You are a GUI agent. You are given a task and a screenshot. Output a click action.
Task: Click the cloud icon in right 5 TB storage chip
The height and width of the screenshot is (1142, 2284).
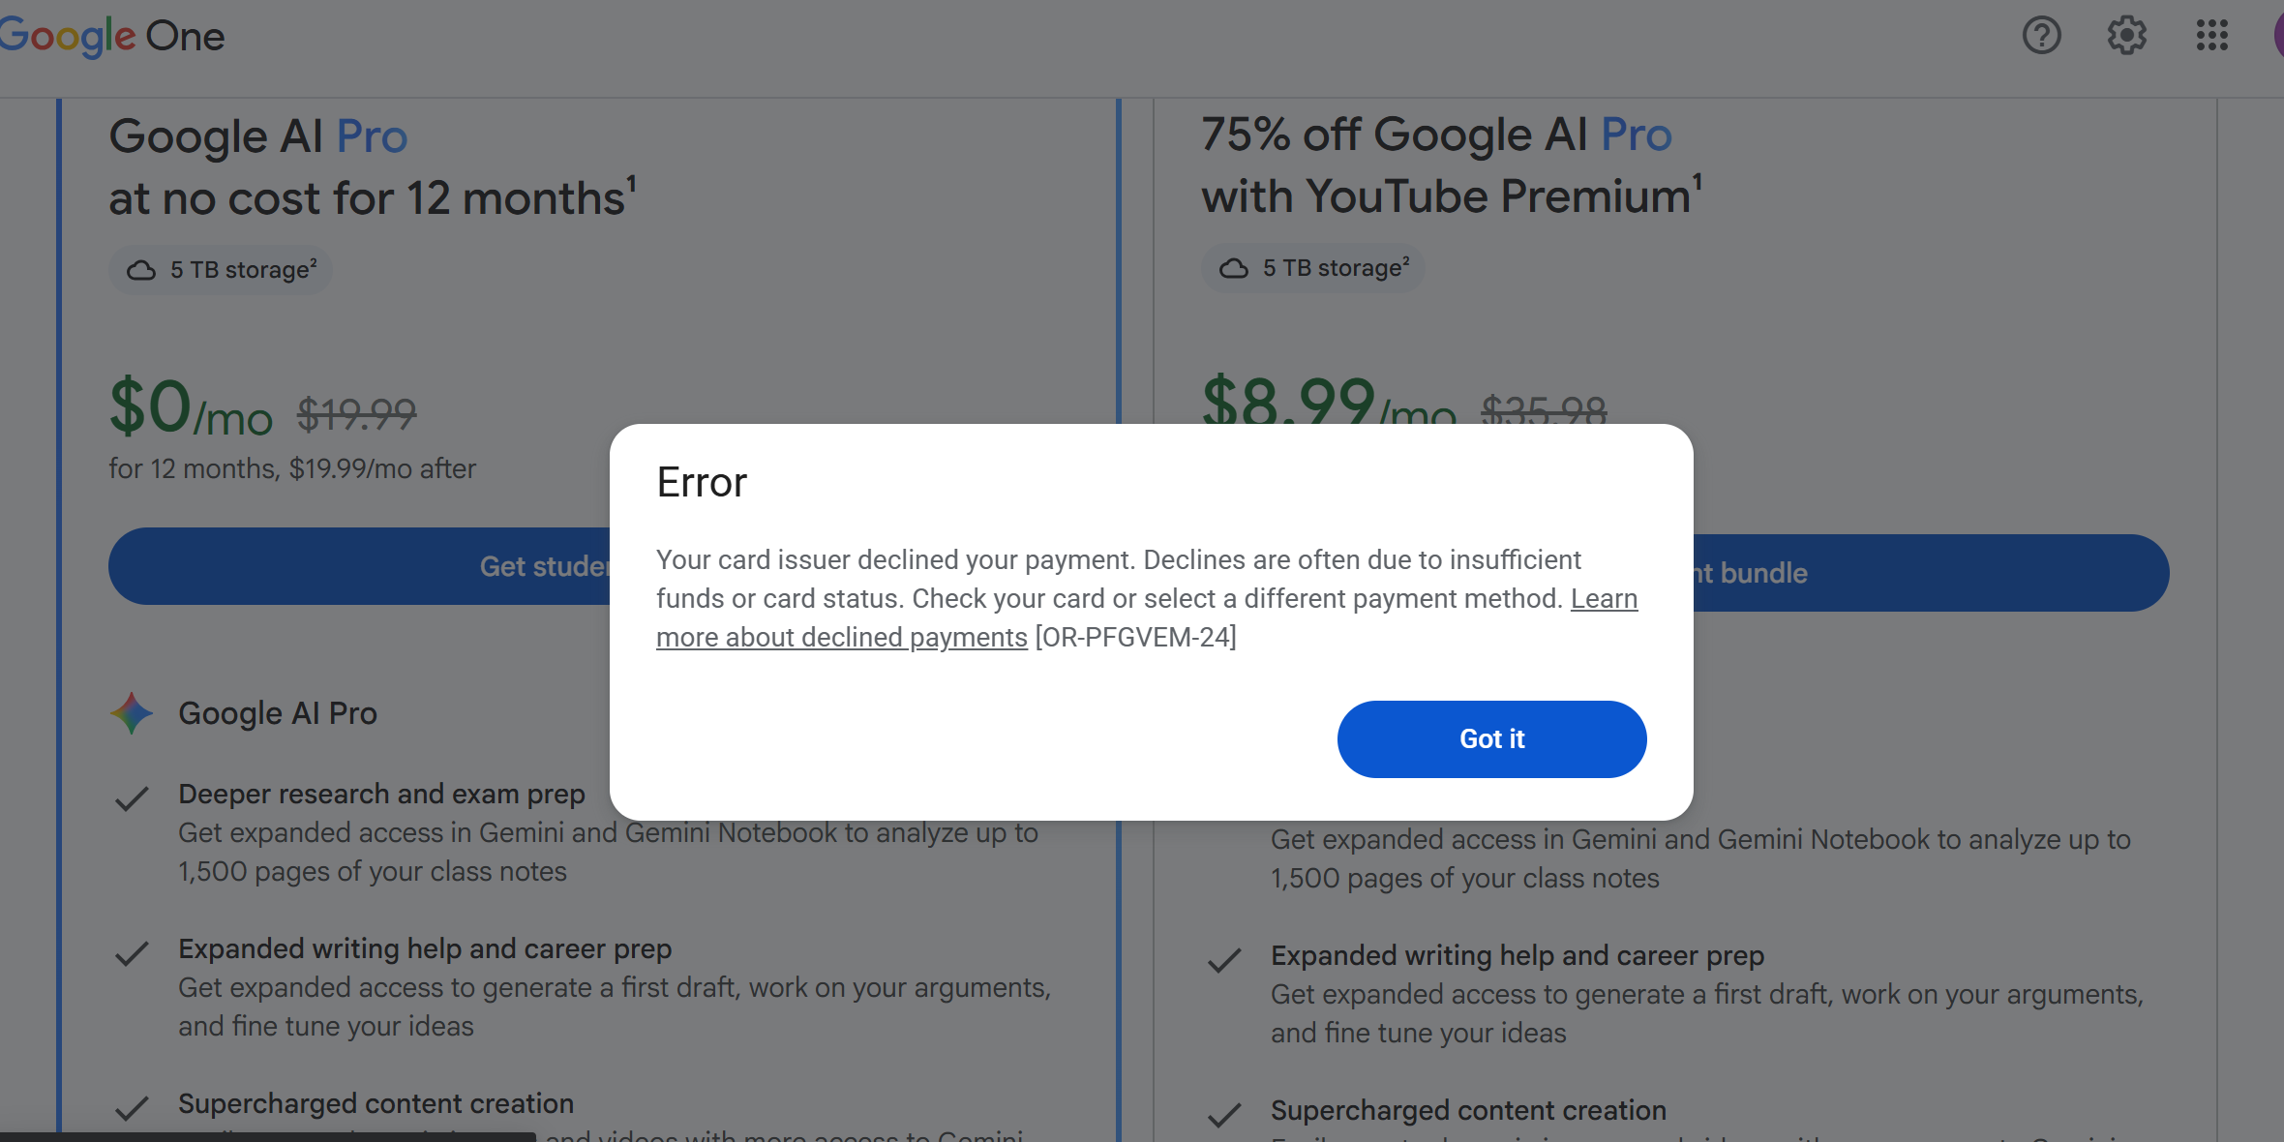(x=1234, y=268)
